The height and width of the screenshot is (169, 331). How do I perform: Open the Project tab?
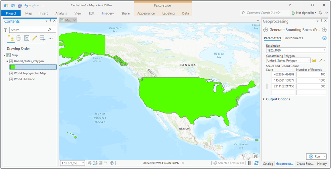11,13
